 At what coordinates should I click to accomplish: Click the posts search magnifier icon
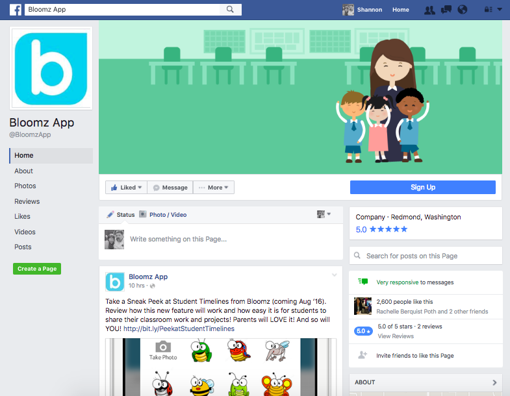click(x=357, y=256)
